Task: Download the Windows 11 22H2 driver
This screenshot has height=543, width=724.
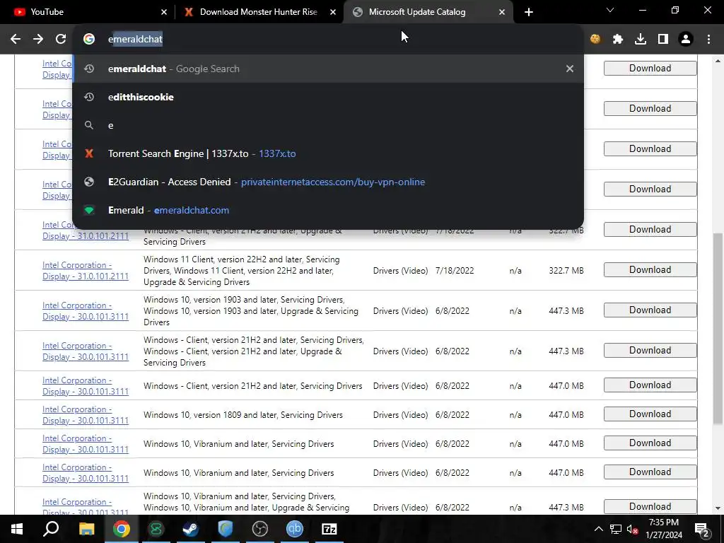Action: [x=650, y=269]
